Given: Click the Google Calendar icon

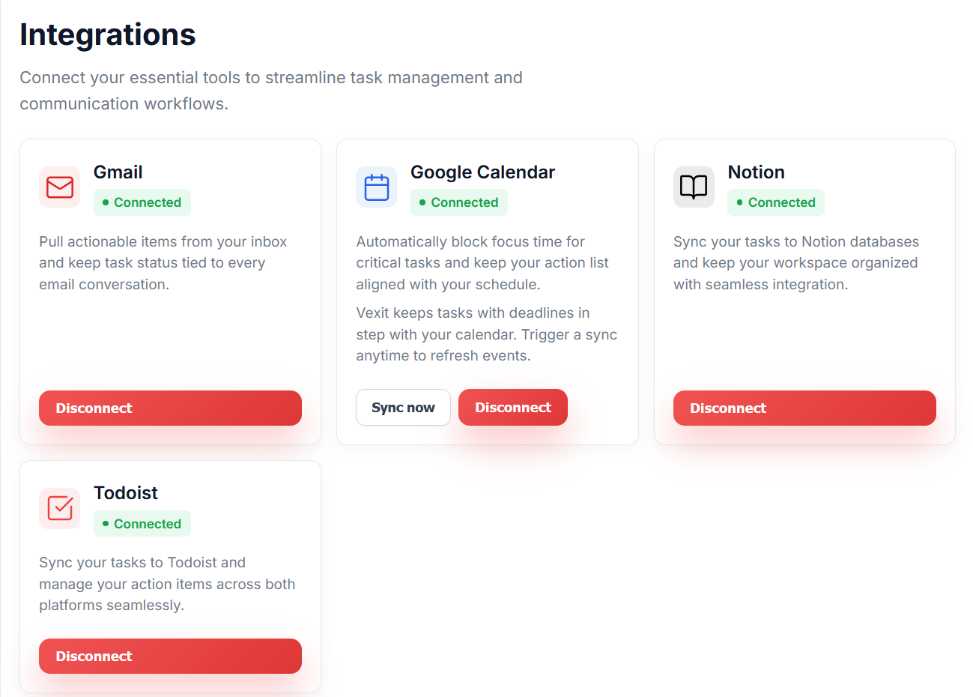Looking at the screenshot, I should (x=376, y=187).
